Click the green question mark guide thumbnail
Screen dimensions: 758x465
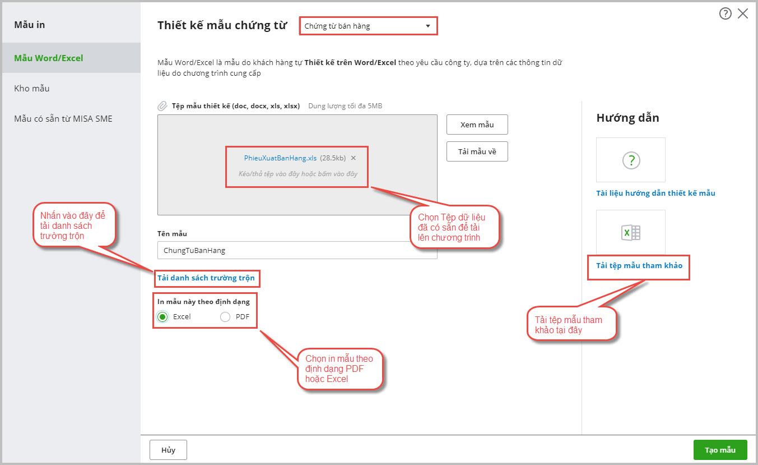pyautogui.click(x=631, y=160)
